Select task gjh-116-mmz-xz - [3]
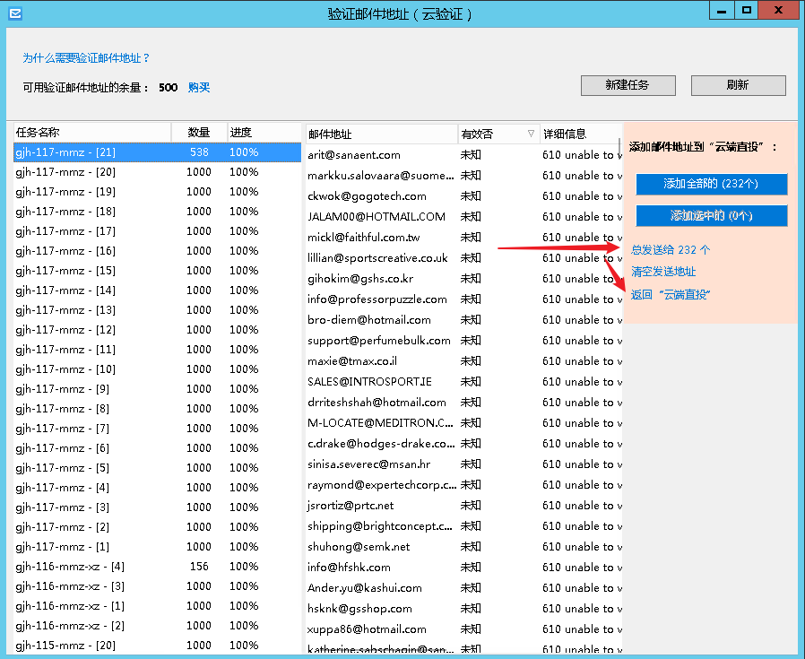This screenshot has width=805, height=659. tap(157, 586)
